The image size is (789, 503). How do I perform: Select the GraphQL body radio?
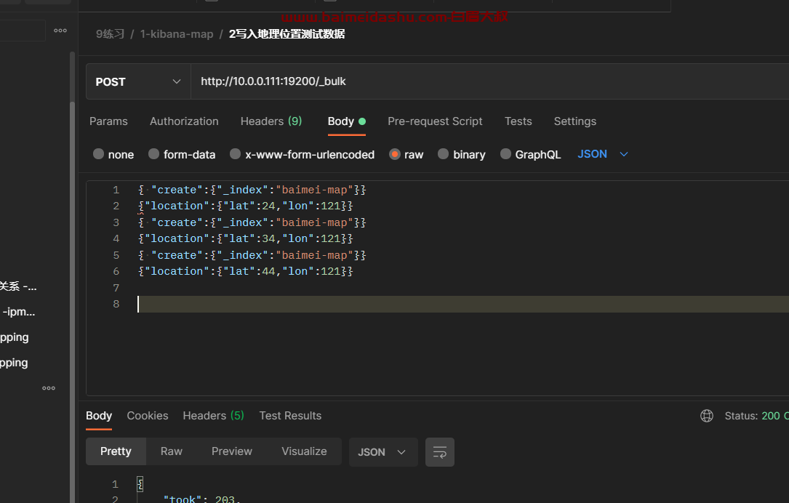point(505,154)
